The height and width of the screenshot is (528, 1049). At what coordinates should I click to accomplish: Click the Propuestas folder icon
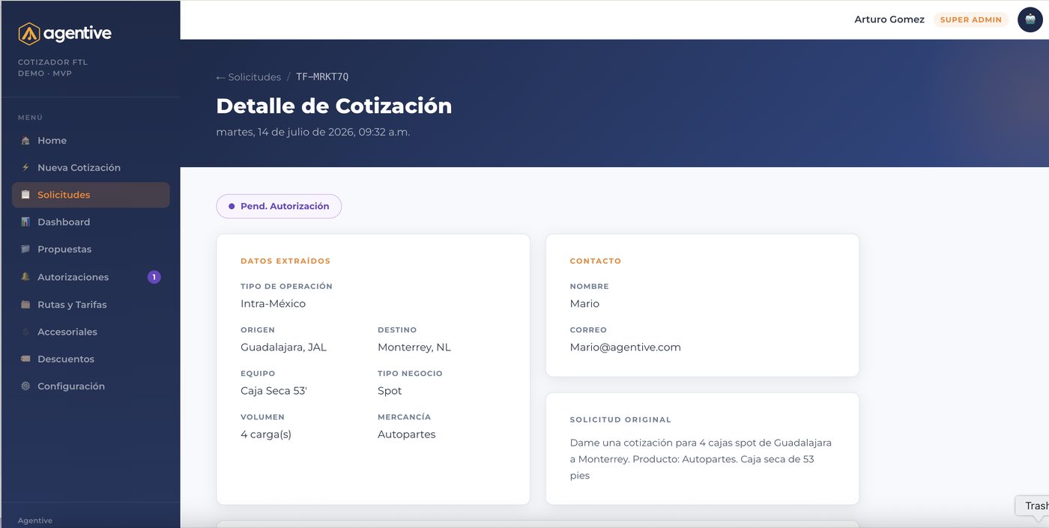pyautogui.click(x=25, y=249)
